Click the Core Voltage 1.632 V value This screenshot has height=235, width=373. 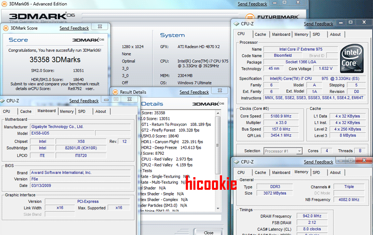[325, 69]
